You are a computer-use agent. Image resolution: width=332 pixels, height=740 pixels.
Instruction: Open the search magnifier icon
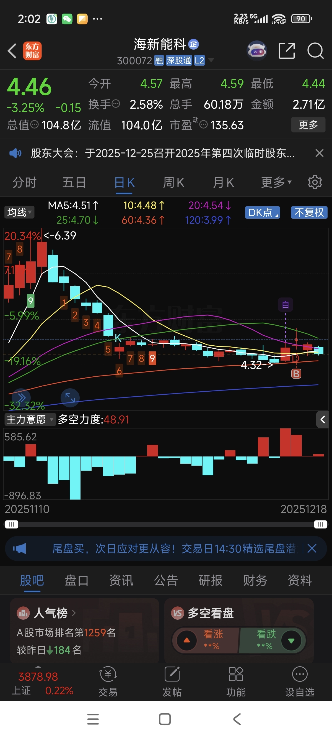coord(315,51)
